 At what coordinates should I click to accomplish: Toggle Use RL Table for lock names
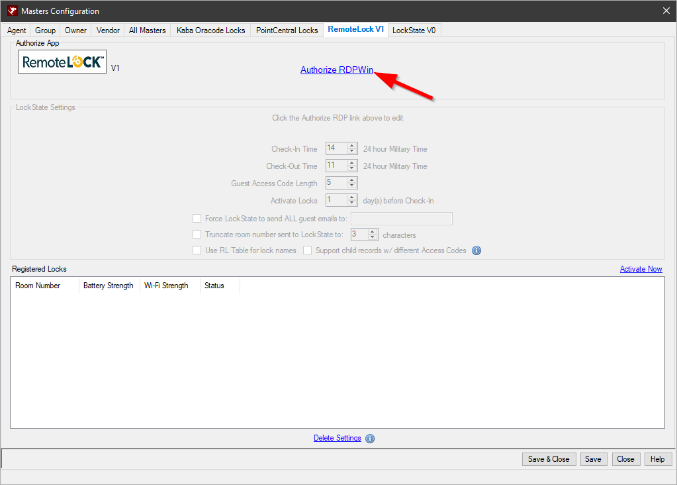tap(197, 250)
